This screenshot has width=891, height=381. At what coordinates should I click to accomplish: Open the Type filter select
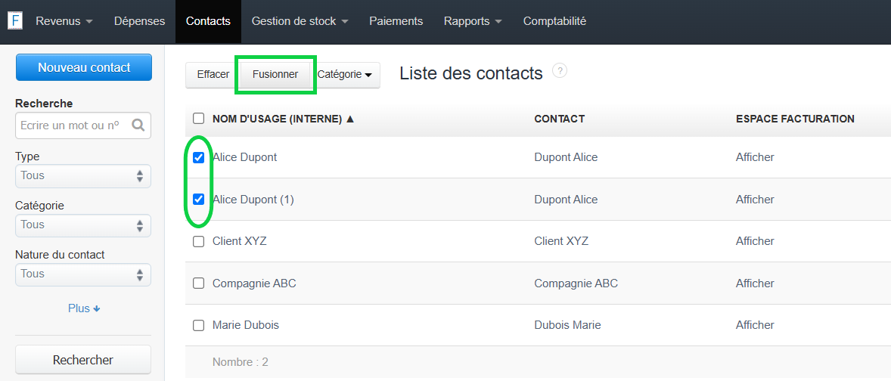(83, 175)
